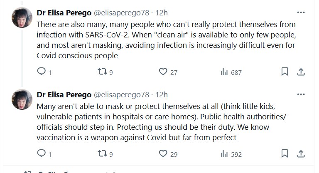
Task: Bookmark the second tweet about public health
Action: [x=285, y=154]
